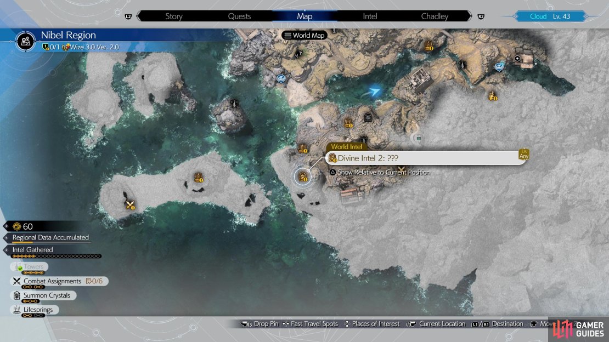Select the crossed-swords combat marker on the island
Viewport: 609px width, 342px height.
[x=130, y=204]
